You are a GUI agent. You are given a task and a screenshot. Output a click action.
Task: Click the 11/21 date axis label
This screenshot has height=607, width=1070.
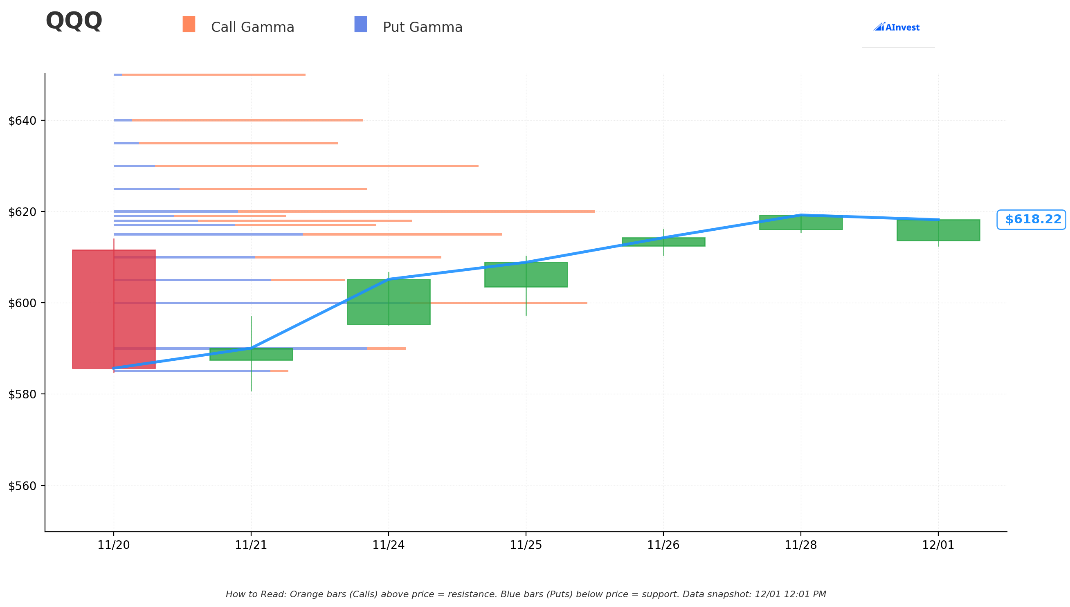[x=251, y=545]
